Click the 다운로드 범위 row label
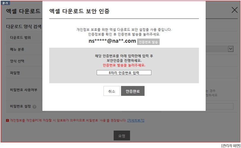The width and height of the screenshot is (241, 148). (20, 38)
